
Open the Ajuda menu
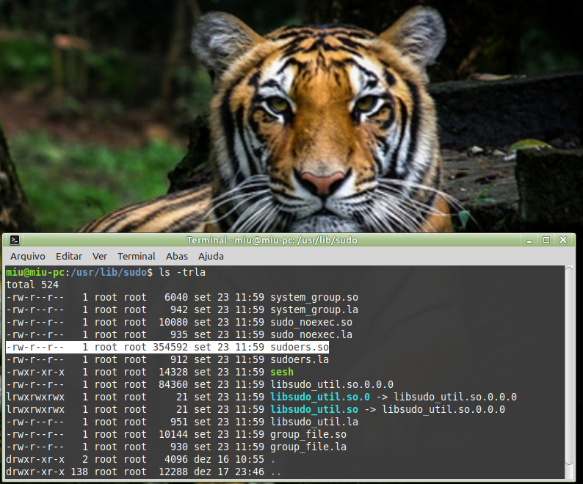click(211, 257)
